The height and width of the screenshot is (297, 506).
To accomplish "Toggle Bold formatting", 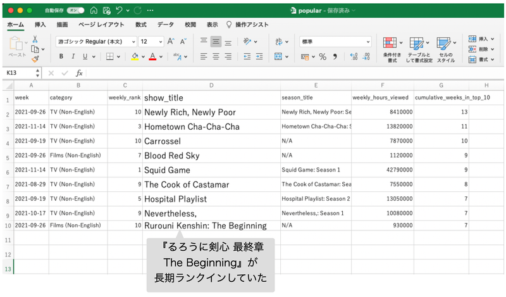I will pos(61,56).
